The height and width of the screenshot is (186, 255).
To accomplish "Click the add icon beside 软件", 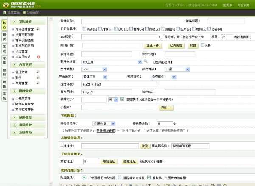I will [x=38, y=78].
